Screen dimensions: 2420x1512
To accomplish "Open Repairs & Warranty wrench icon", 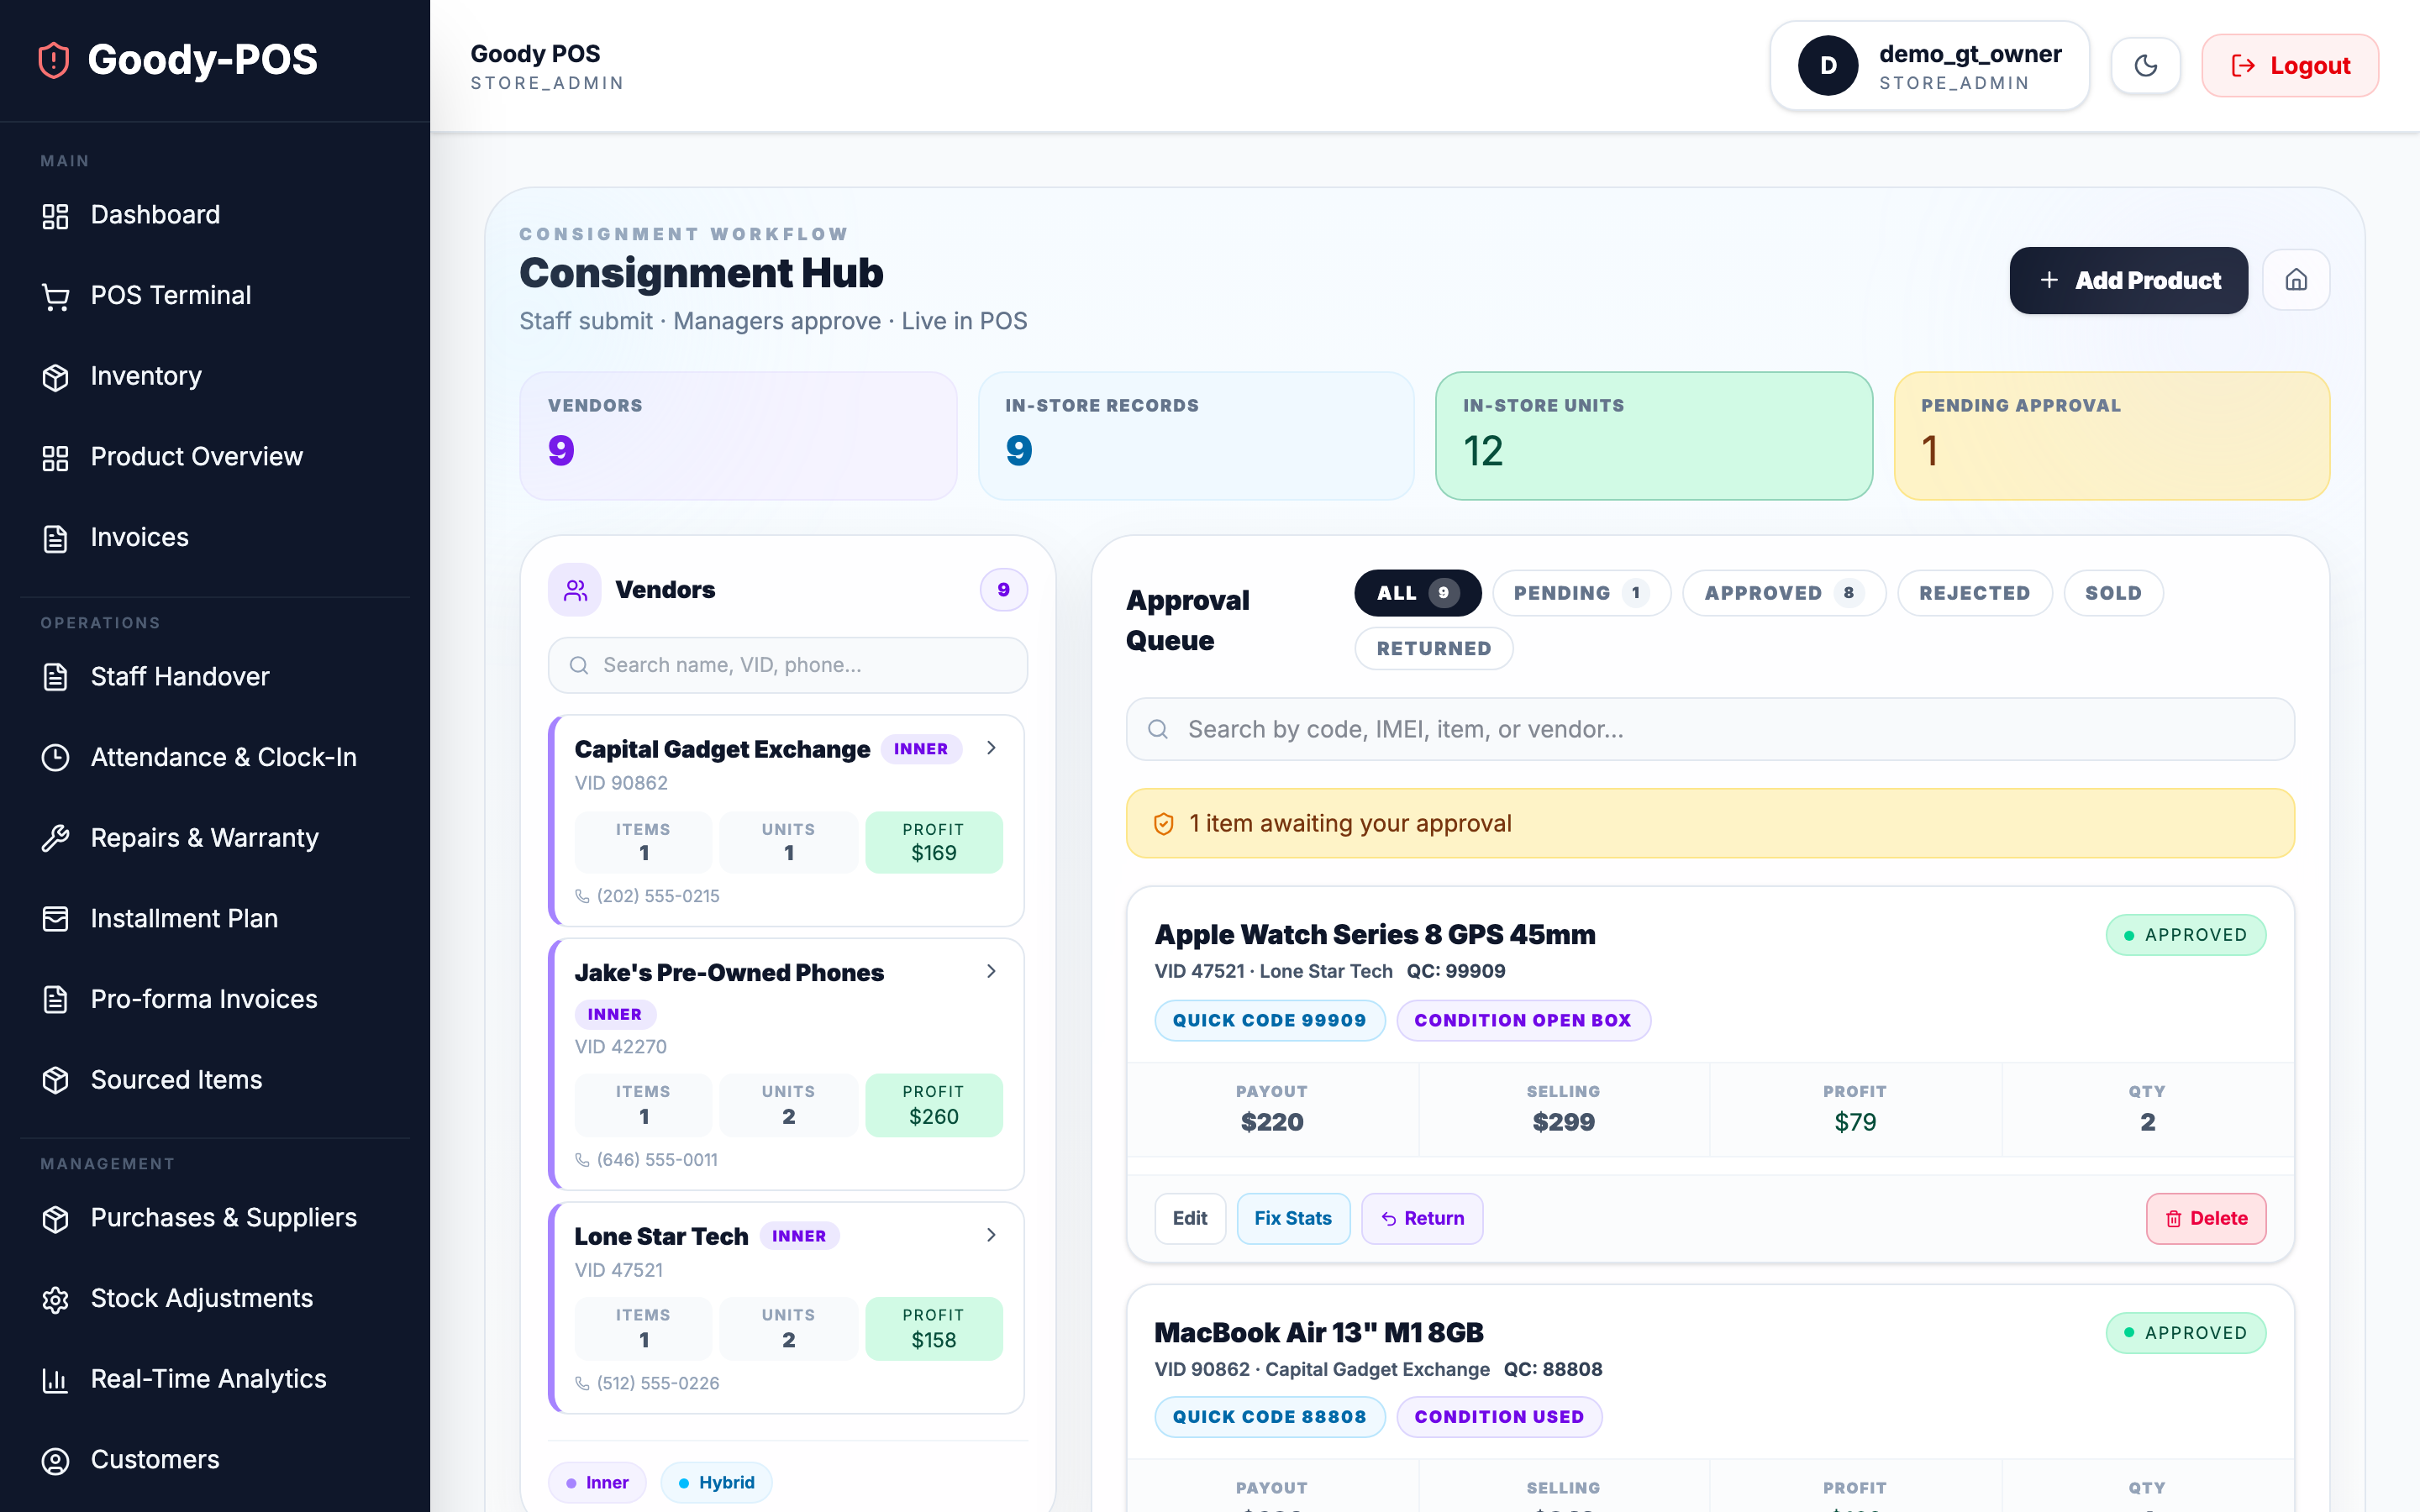I will (x=56, y=838).
